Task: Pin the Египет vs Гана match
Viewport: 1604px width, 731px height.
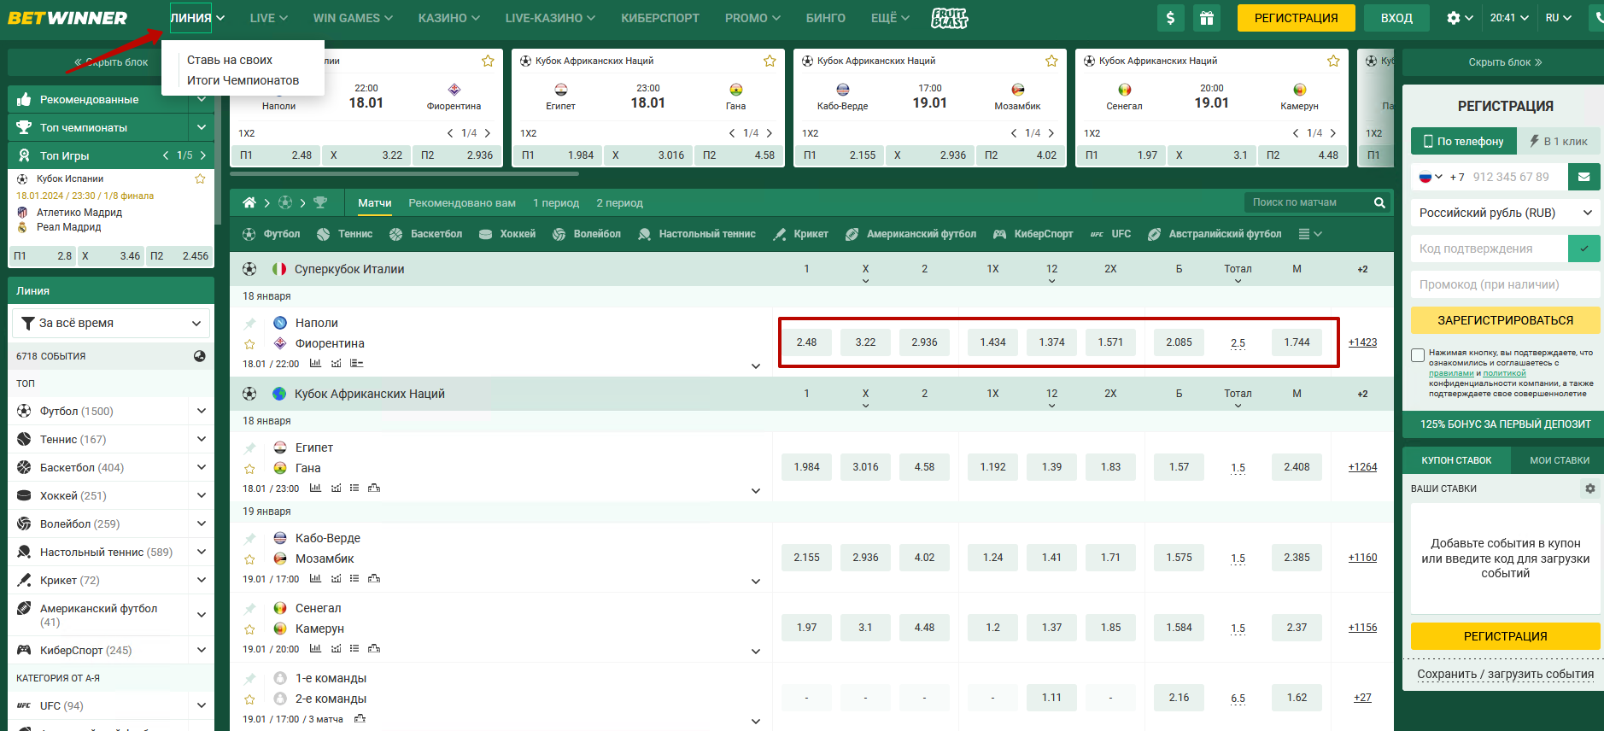Action: 249,448
